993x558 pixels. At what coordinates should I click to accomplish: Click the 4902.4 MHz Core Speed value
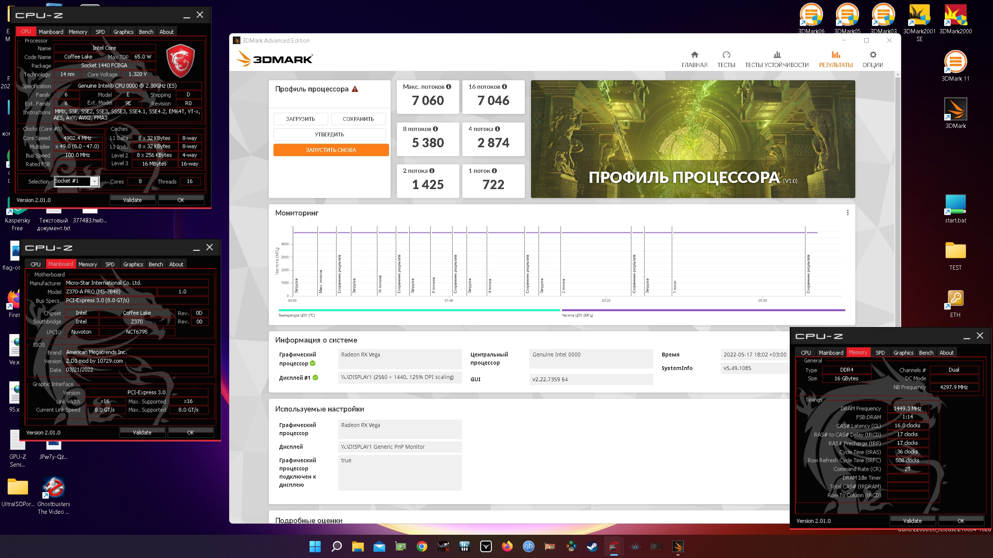click(78, 138)
